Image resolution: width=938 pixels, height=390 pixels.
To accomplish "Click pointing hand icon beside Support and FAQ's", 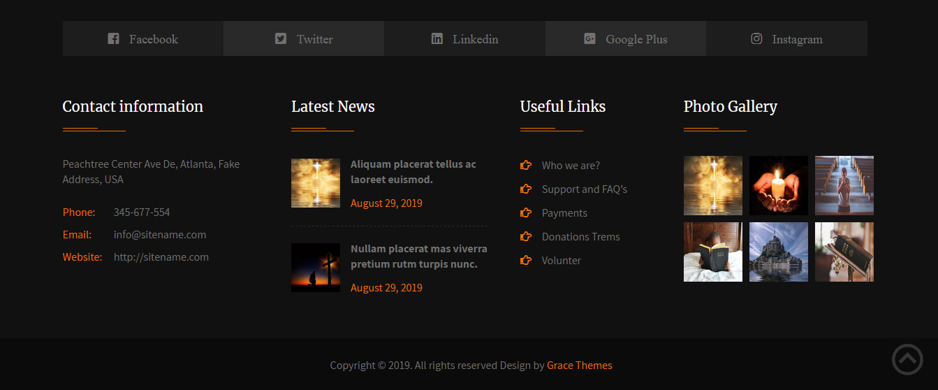I will pos(526,189).
